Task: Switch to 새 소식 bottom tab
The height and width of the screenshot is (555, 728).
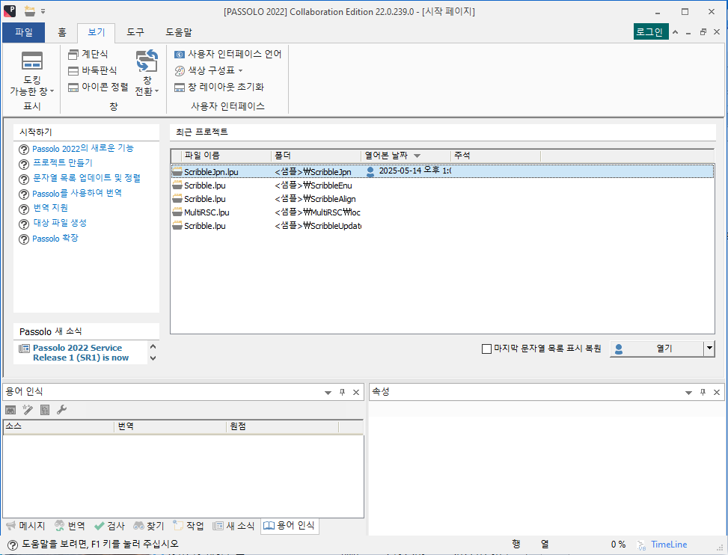Action: coord(233,527)
